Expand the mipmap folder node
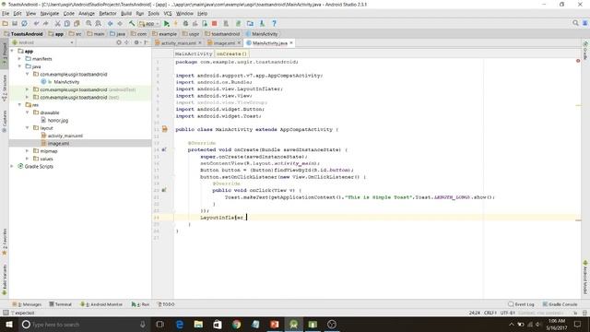 coord(27,150)
